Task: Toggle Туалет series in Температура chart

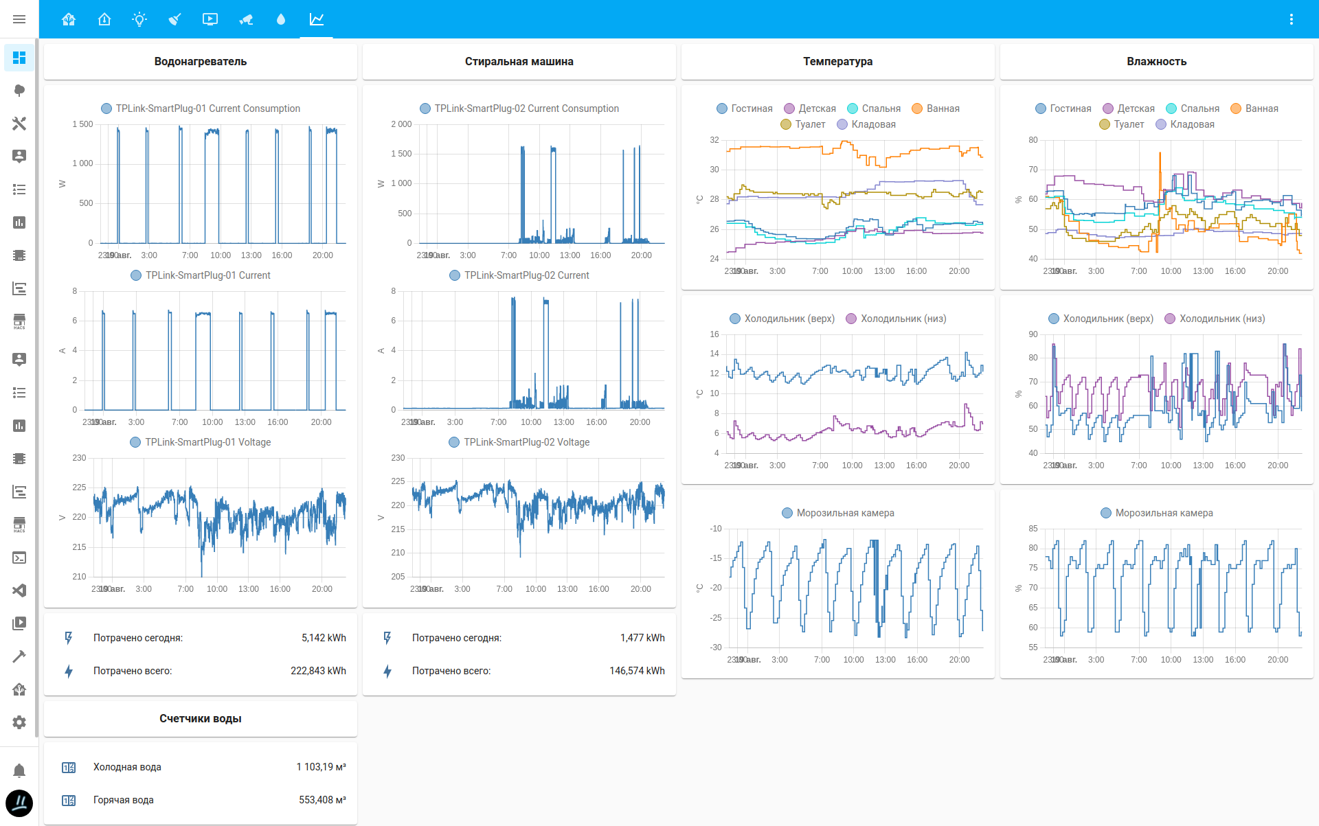Action: pos(803,124)
